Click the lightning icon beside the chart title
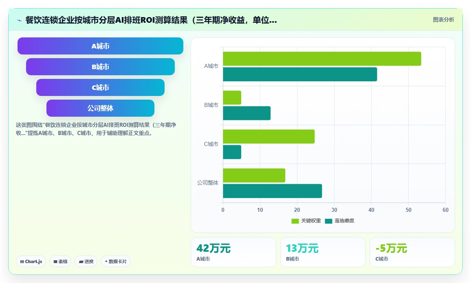Image resolution: width=471 pixels, height=283 pixels. (x=20, y=20)
